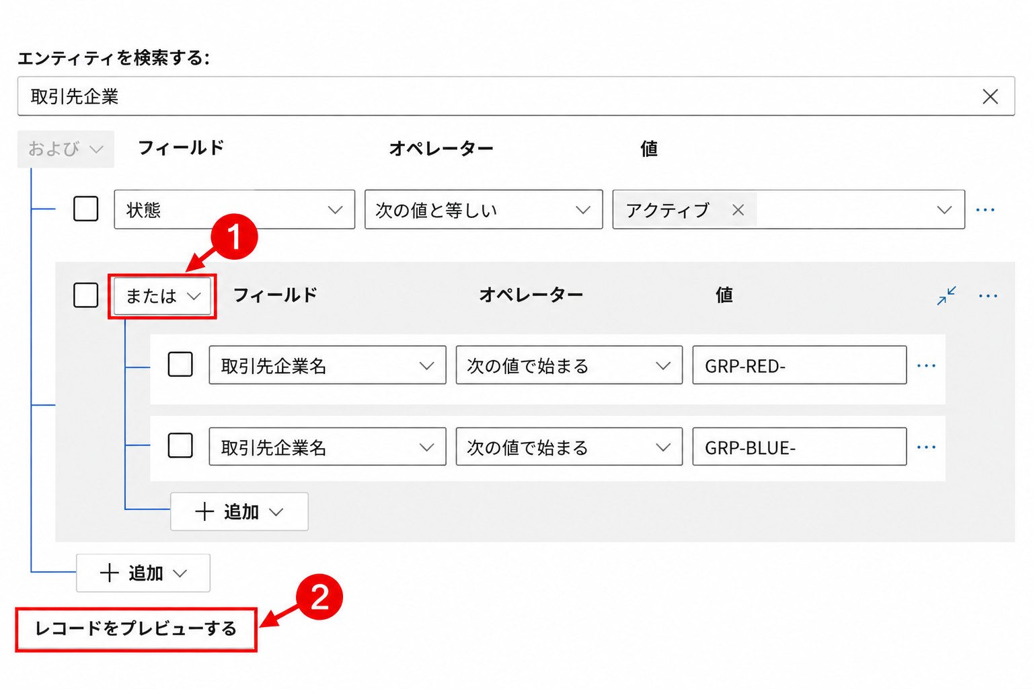
Task: Open 次の値で始まる dropdown in GRP-RED- row
Action: click(569, 365)
